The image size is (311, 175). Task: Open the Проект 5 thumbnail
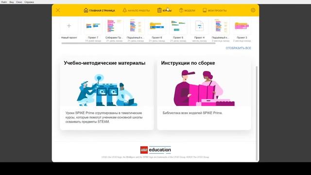coord(178,26)
